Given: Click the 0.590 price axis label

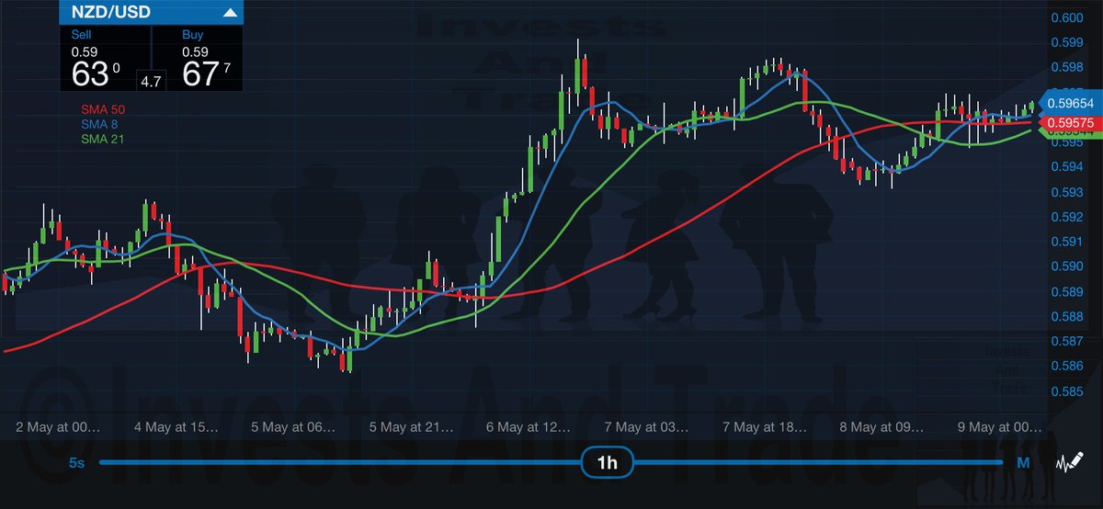Looking at the screenshot, I should click(1066, 266).
